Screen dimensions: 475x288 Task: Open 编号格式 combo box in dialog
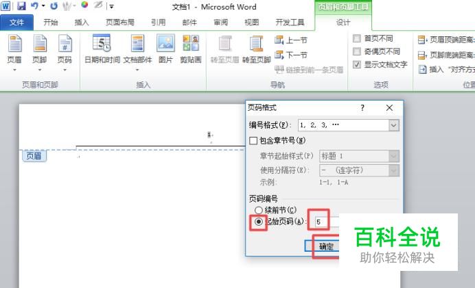click(349, 125)
